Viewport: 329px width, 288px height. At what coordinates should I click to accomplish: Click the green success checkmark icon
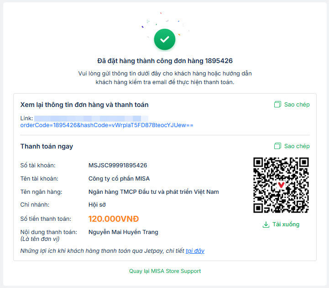pyautogui.click(x=165, y=39)
